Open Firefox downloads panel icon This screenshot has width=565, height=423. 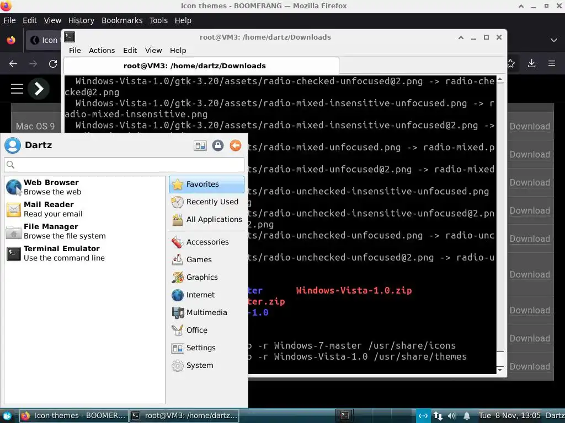pos(531,64)
